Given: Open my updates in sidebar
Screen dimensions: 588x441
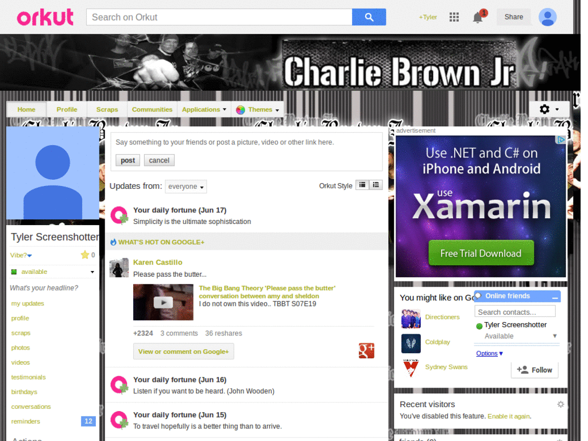Looking at the screenshot, I should (x=28, y=303).
